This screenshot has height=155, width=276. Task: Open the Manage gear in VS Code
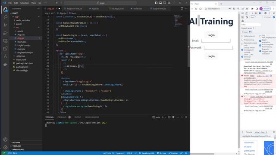pos(5,147)
